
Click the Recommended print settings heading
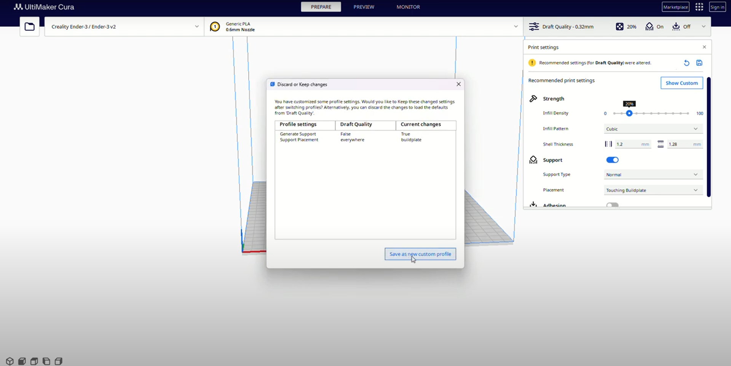(x=561, y=80)
